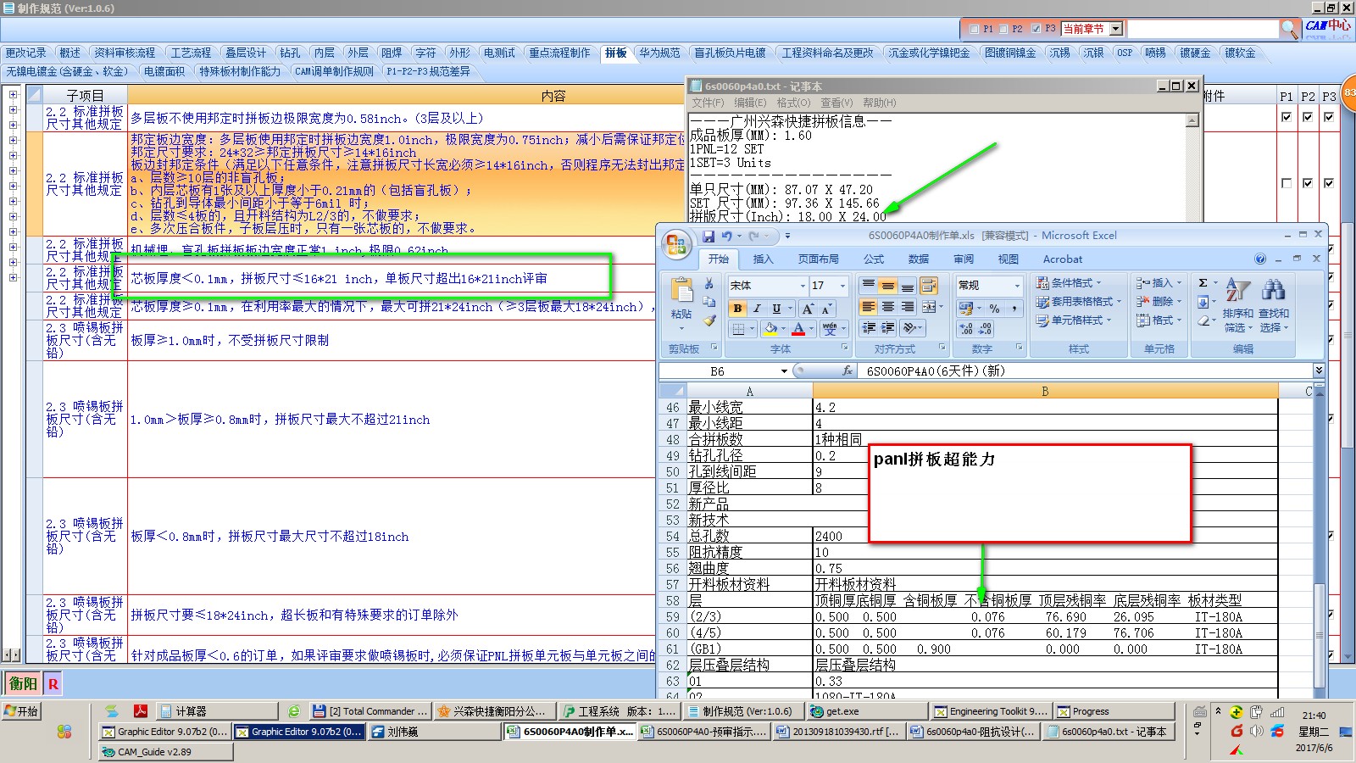Open Notepad 格式(O) menu
1356x763 pixels.
coord(793,103)
